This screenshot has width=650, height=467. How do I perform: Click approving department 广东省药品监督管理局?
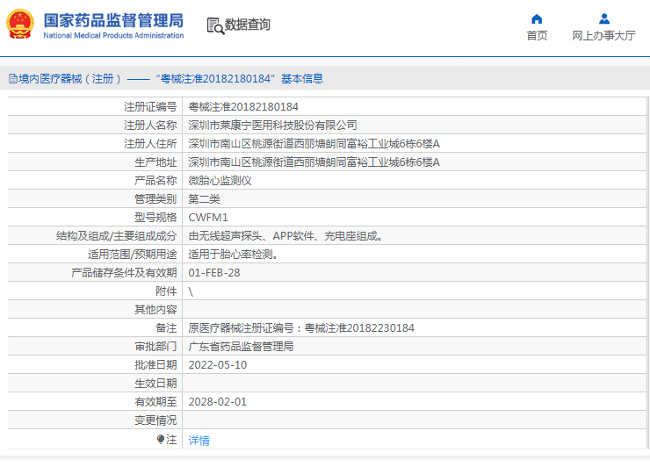[x=241, y=346]
